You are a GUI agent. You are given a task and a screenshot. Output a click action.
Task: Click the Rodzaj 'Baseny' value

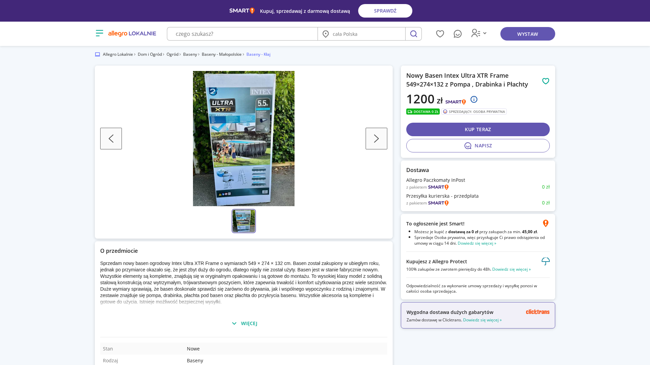[195, 361]
